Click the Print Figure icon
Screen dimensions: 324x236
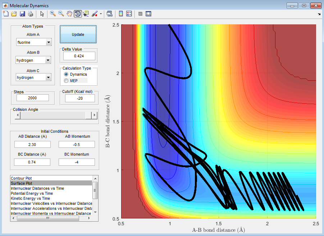tap(30, 14)
